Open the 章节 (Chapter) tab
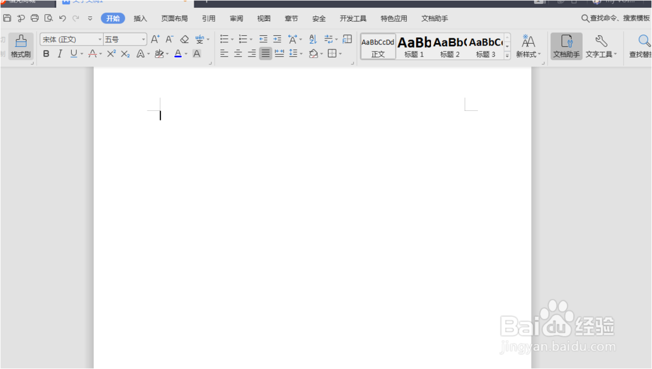652x369 pixels. tap(291, 18)
